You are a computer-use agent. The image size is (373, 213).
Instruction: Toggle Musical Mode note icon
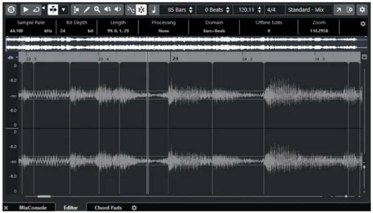pyautogui.click(x=154, y=10)
